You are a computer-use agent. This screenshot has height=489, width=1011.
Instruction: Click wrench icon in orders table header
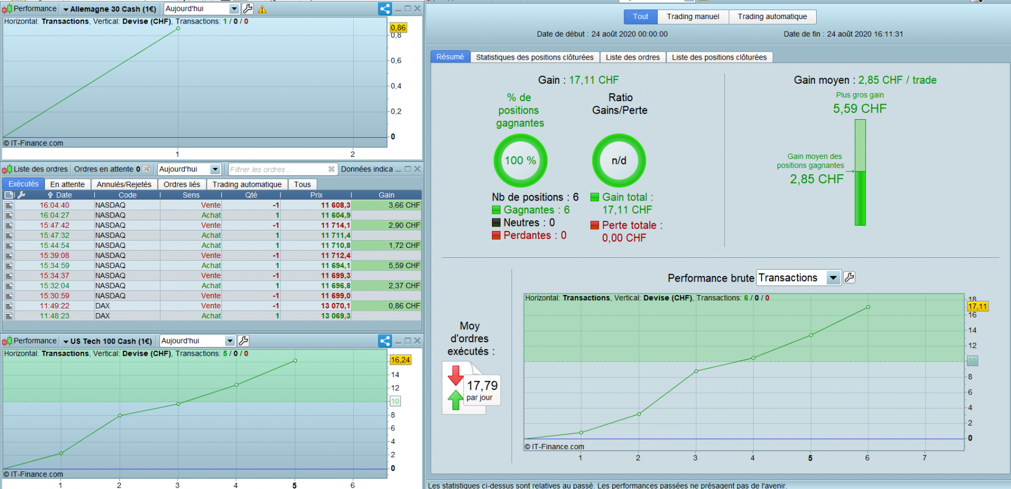21,195
